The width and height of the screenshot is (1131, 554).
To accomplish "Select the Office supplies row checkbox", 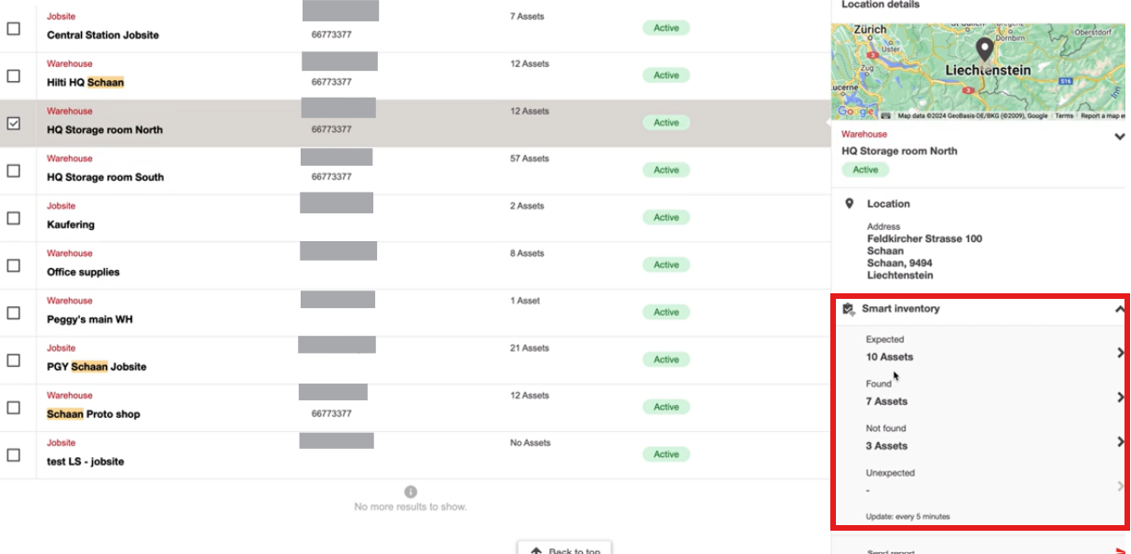I will pos(14,265).
